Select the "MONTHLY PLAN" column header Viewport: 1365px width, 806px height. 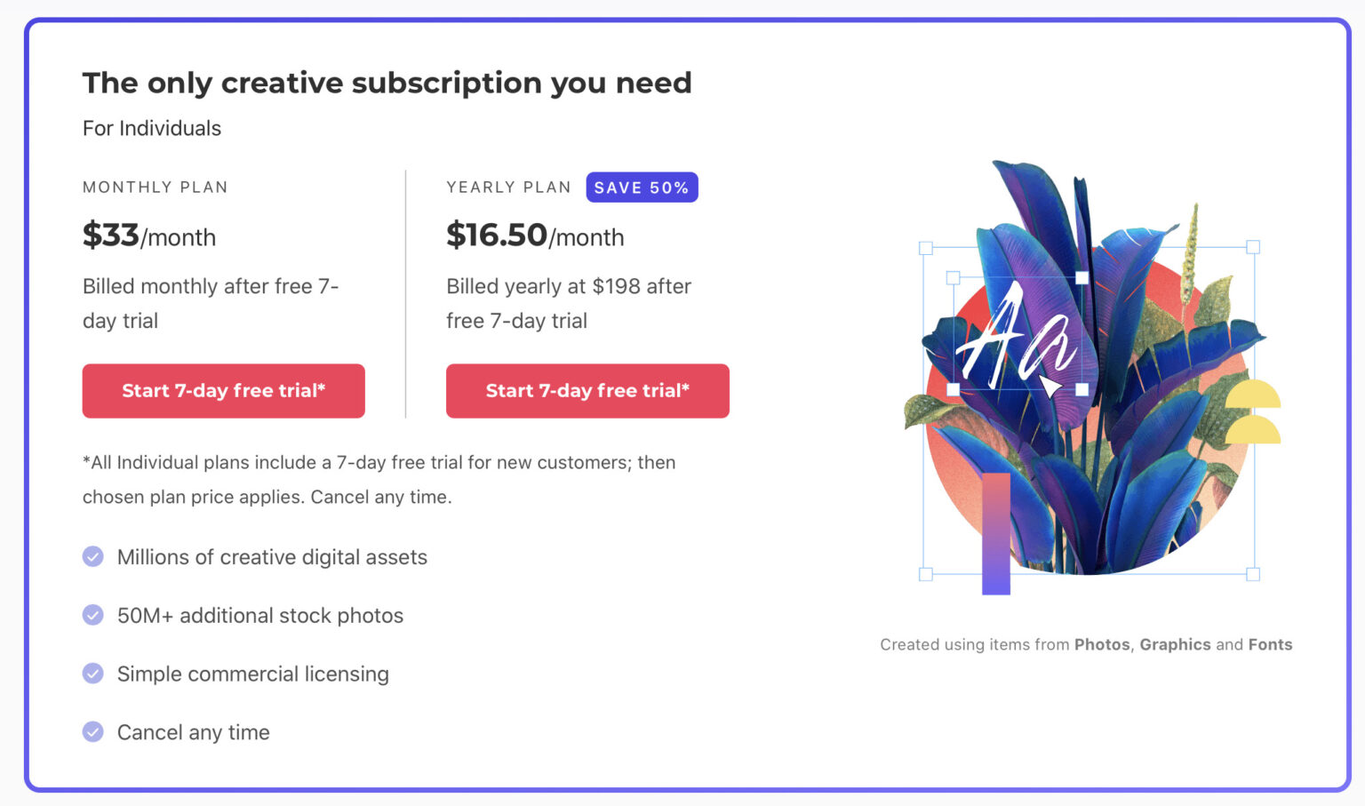pyautogui.click(x=155, y=187)
